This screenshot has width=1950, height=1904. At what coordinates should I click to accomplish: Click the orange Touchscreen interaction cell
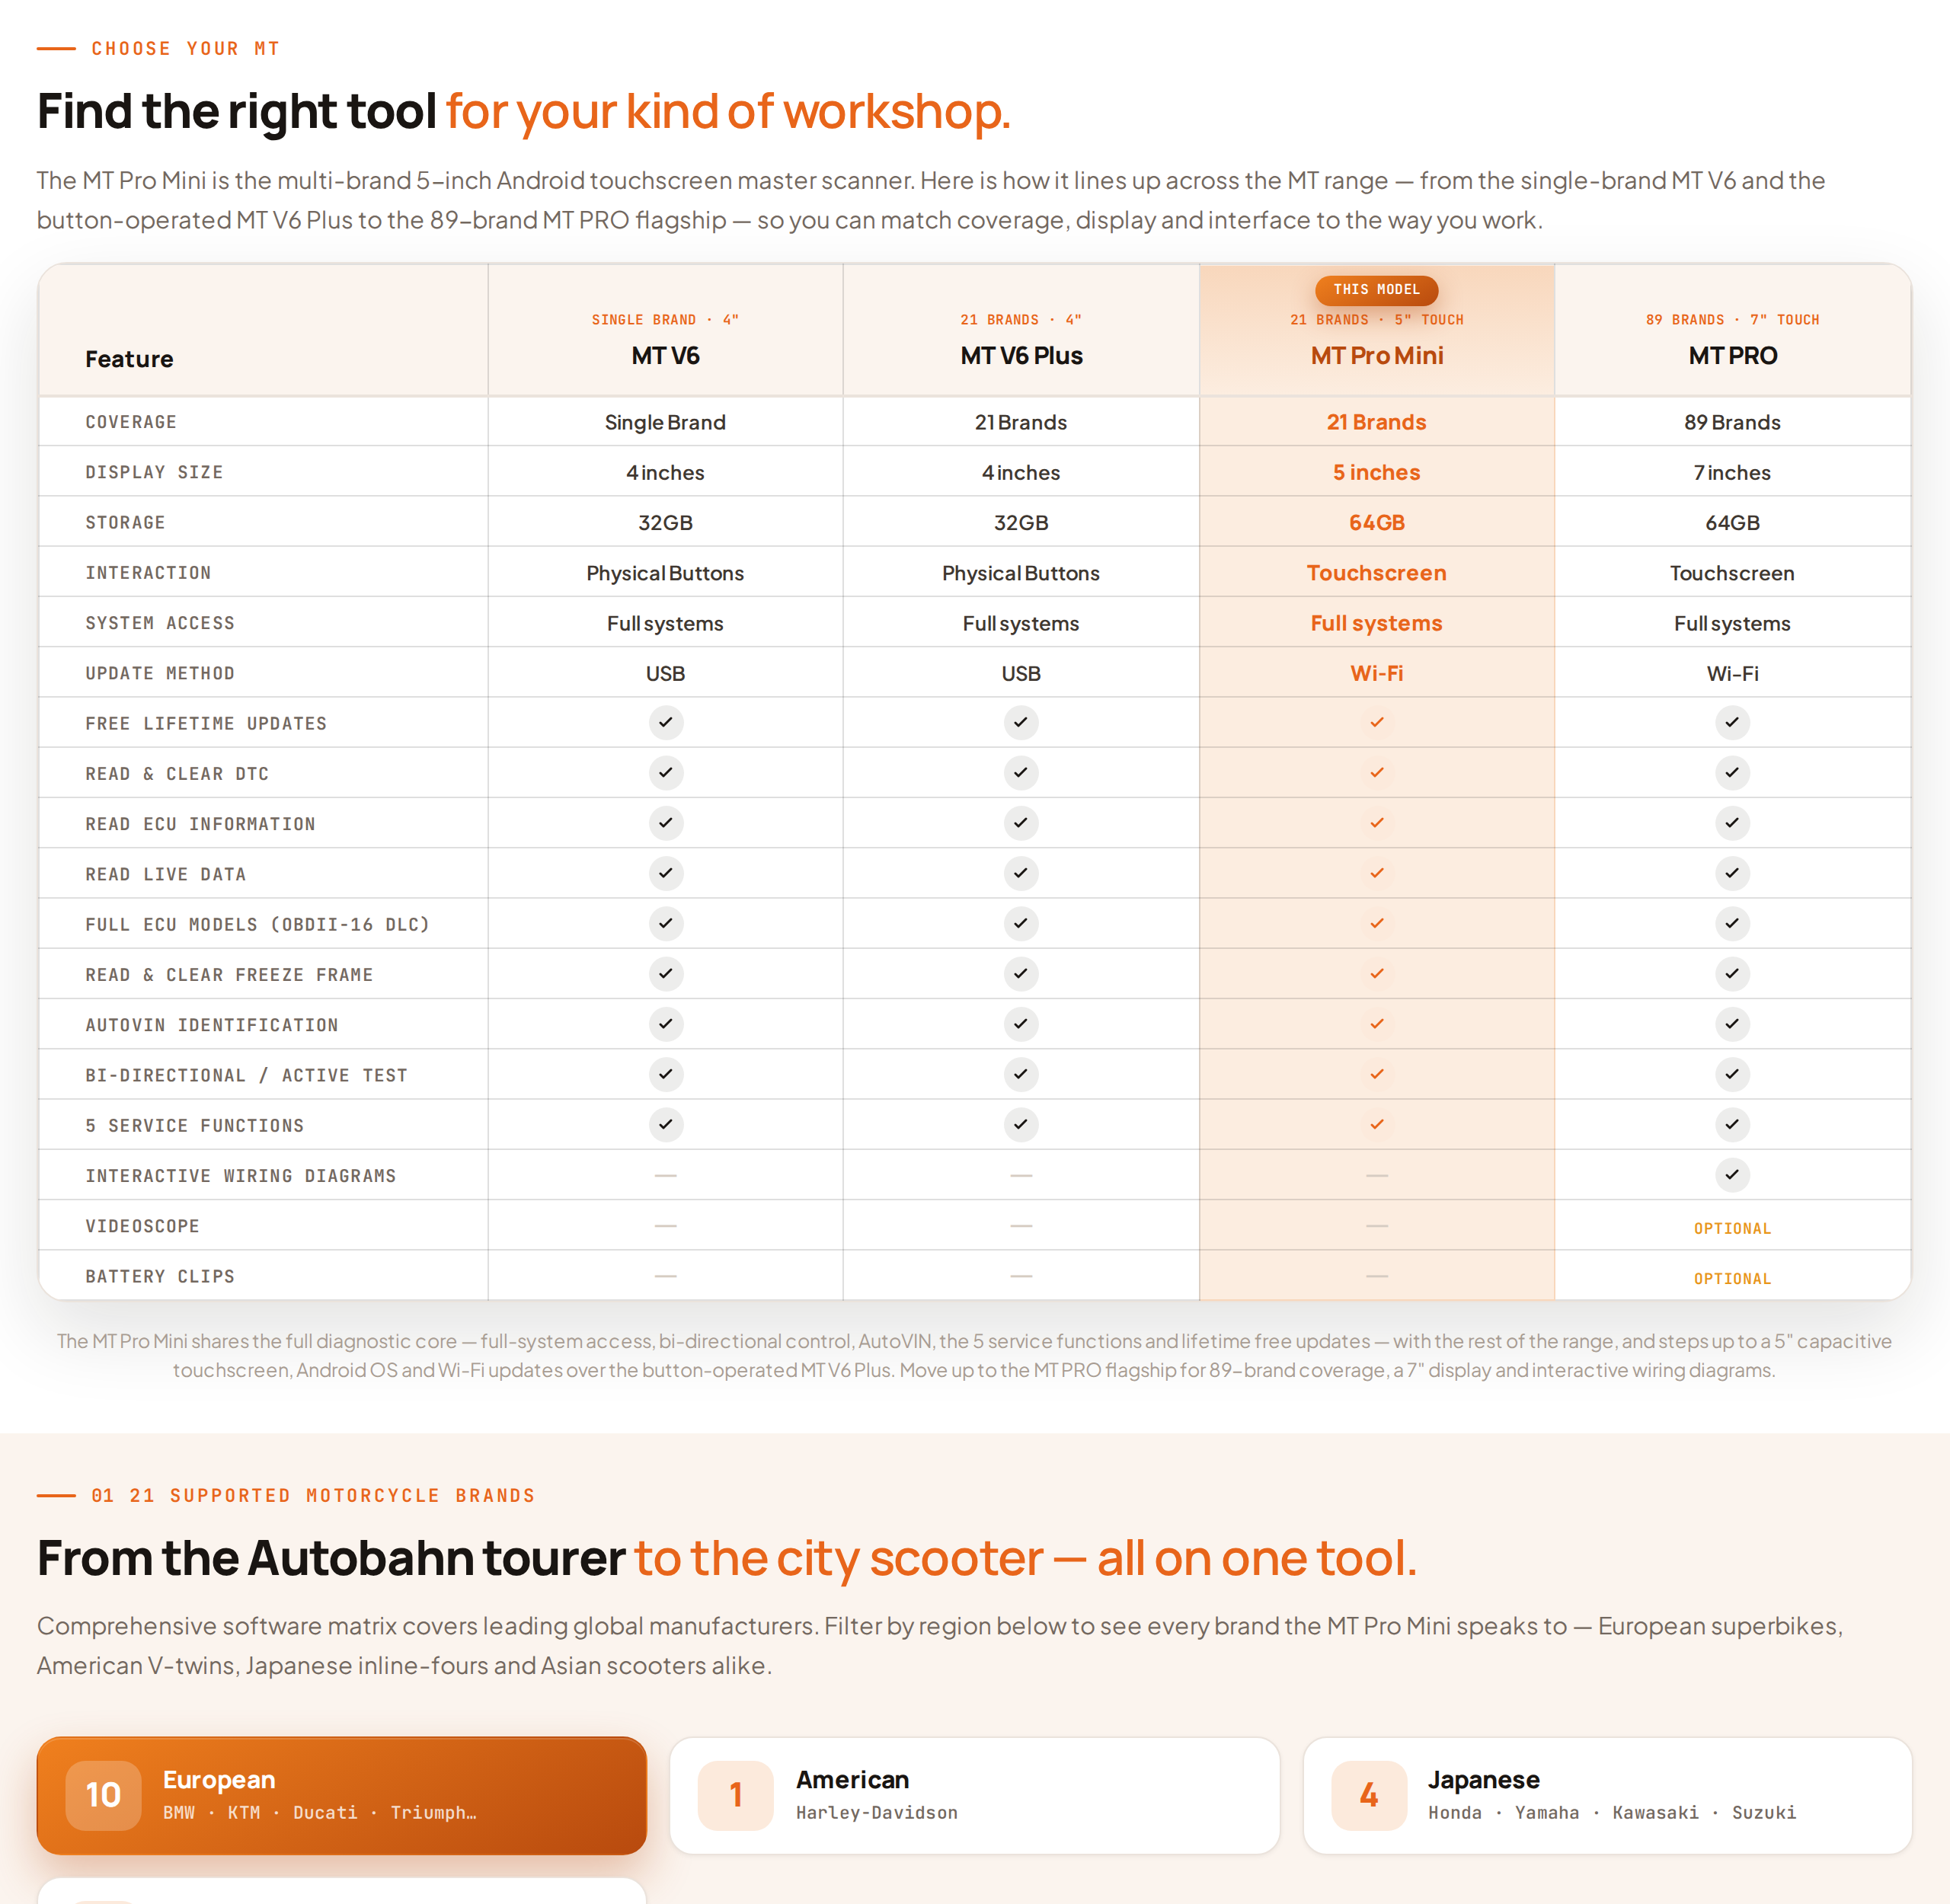(1376, 573)
